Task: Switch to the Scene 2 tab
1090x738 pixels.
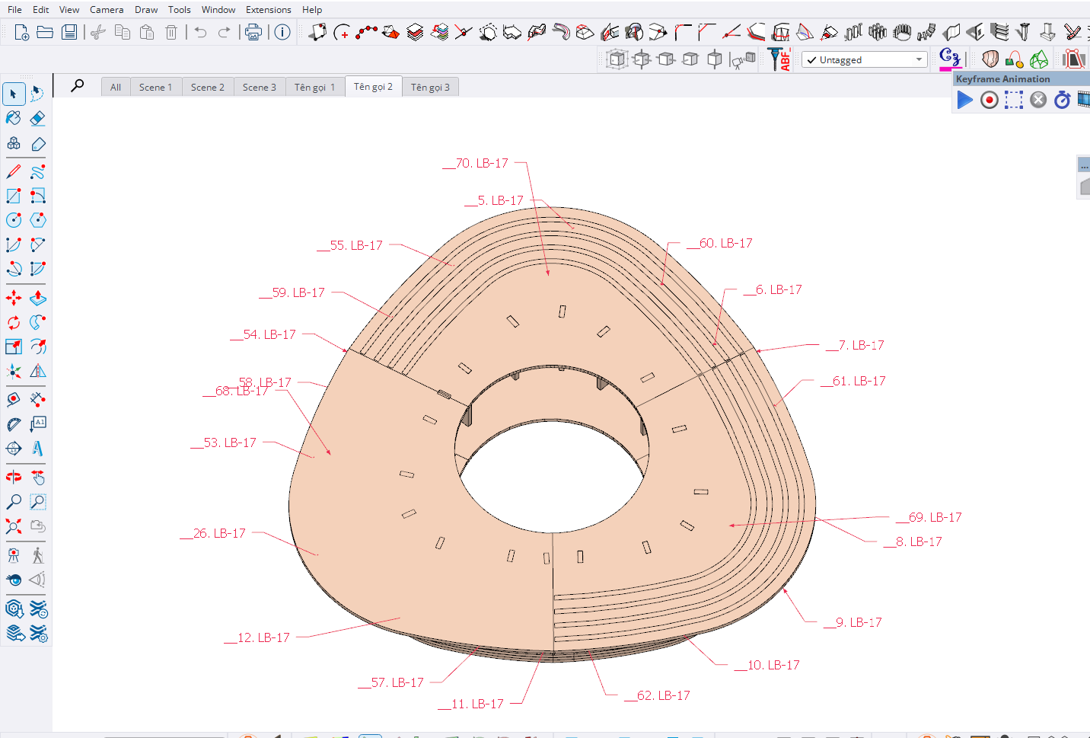Action: [x=207, y=88]
